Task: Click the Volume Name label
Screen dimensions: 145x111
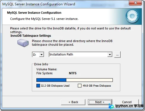Action: click(x=47, y=69)
